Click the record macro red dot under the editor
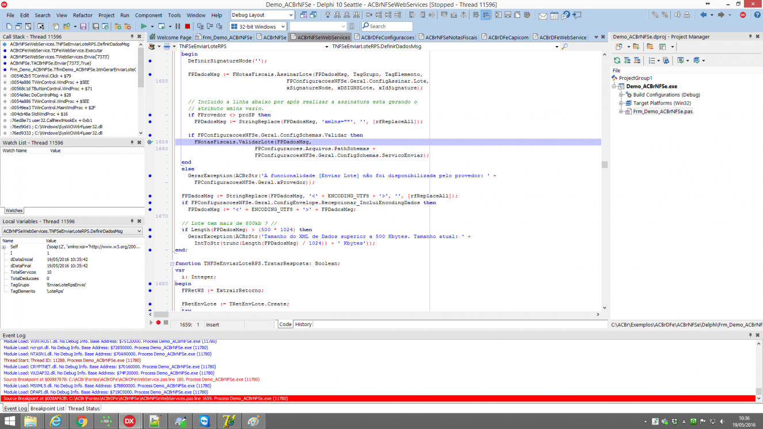 [x=158, y=323]
